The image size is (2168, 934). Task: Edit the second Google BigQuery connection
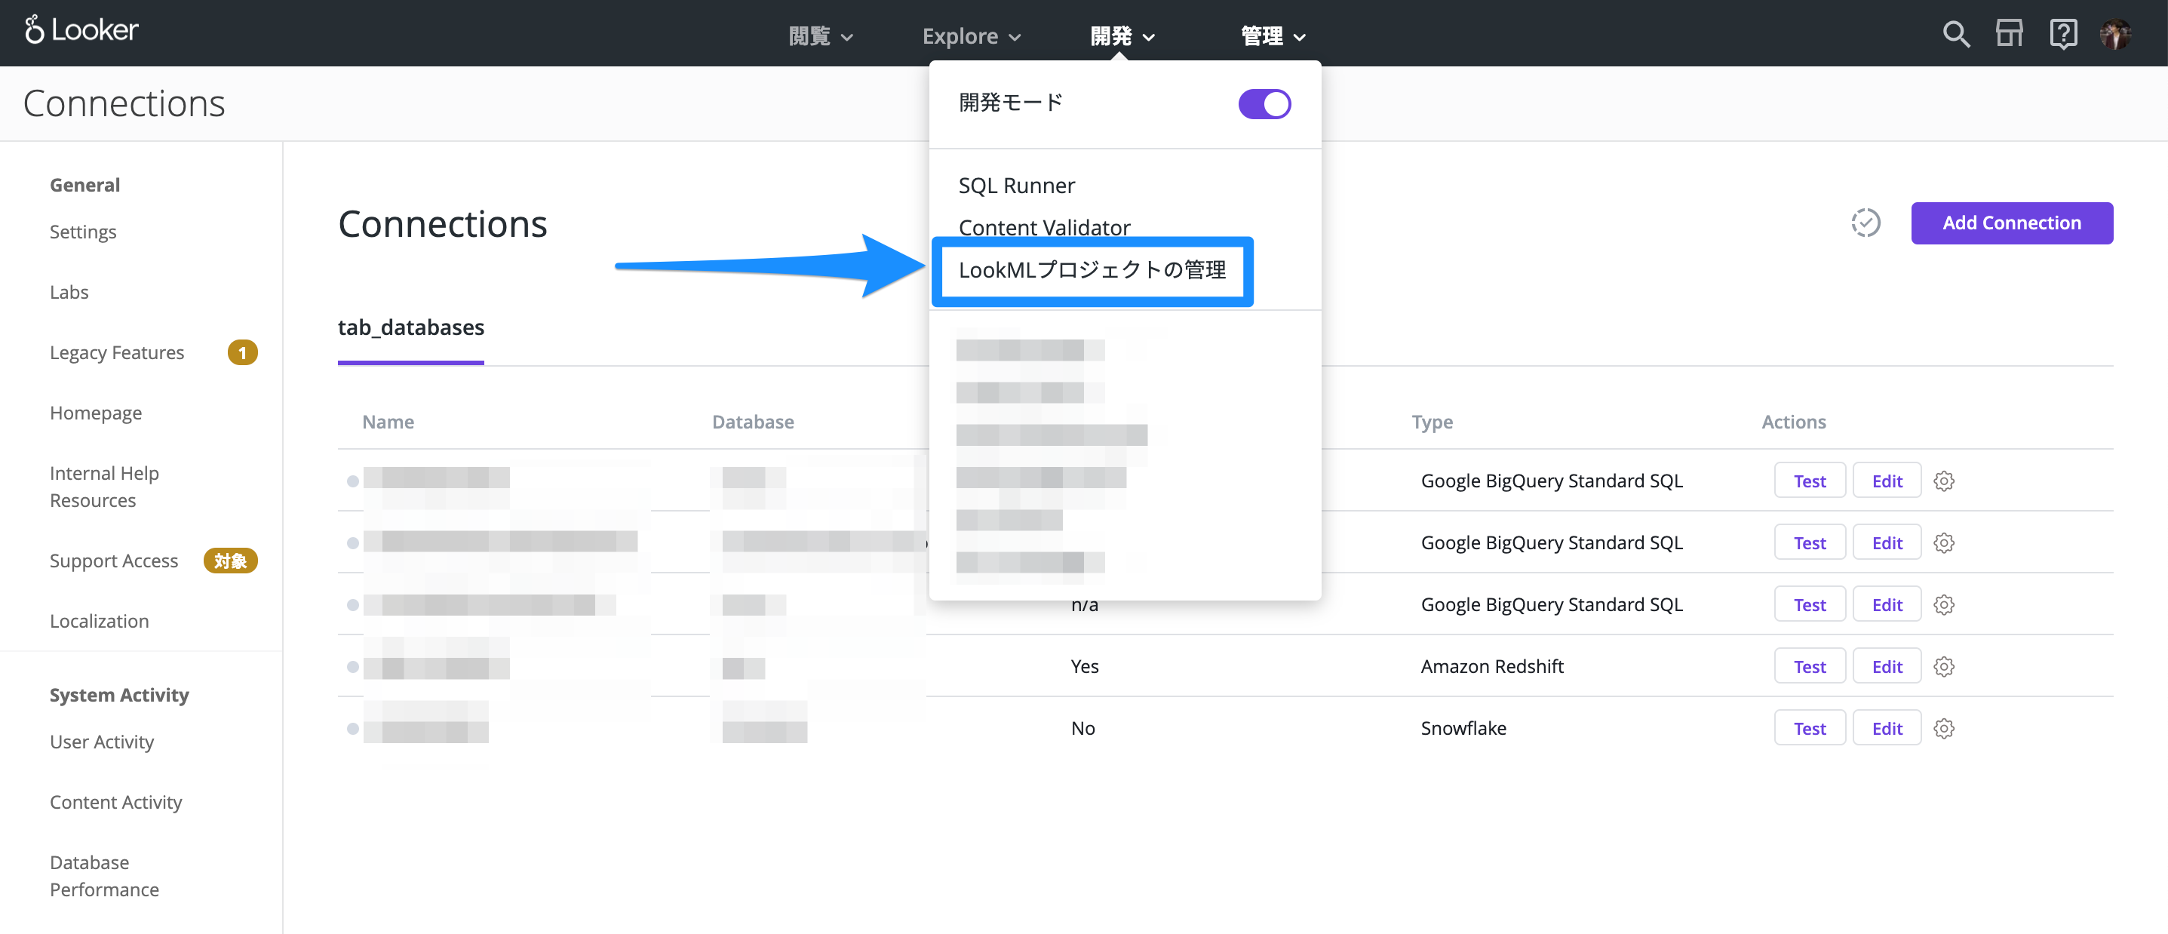pos(1886,542)
